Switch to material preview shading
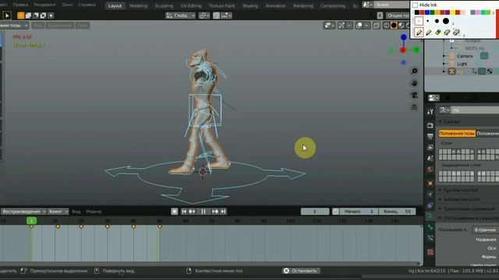Viewport: 499px width, 280px height. pyautogui.click(x=401, y=26)
